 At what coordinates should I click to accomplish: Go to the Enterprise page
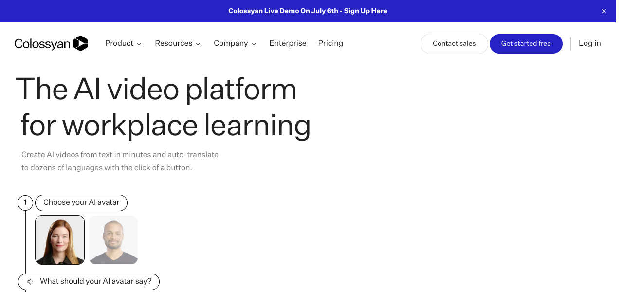coord(288,43)
